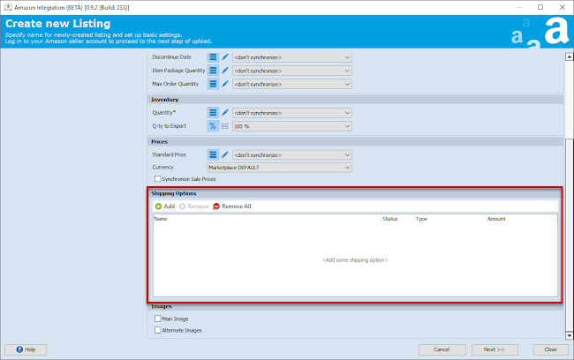Screen dimensions: 574x360
Task: Click pencil icon for Standard Price
Action: pyautogui.click(x=225, y=154)
